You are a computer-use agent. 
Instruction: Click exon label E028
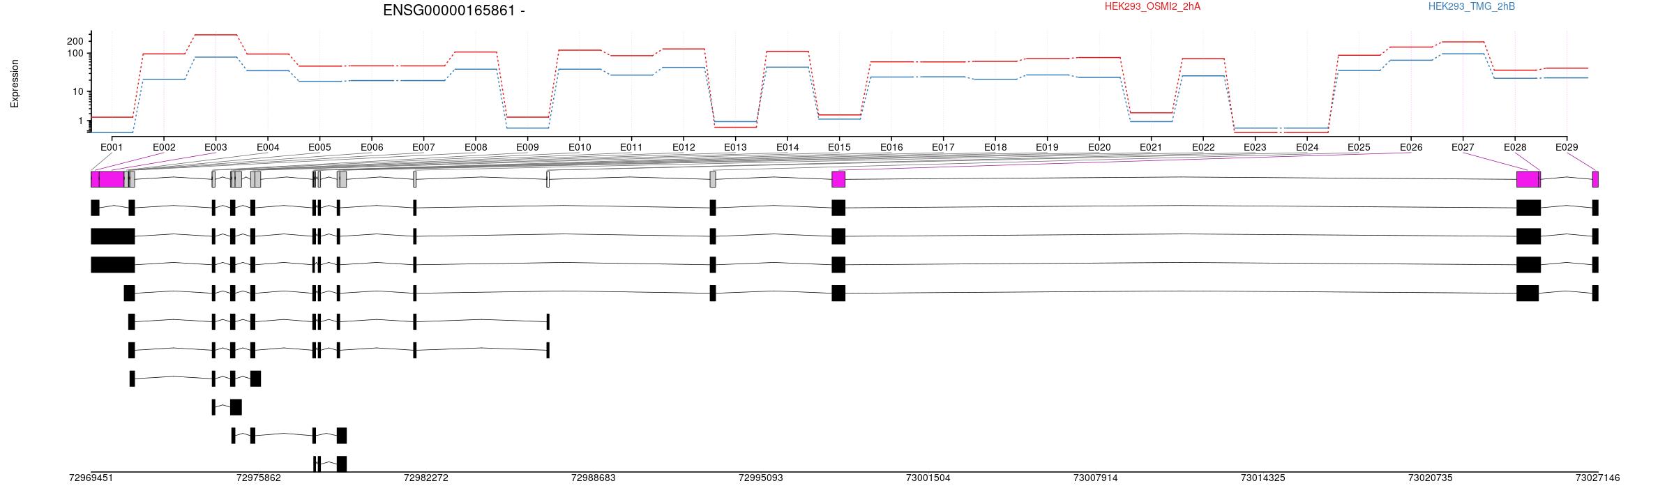pos(1515,147)
